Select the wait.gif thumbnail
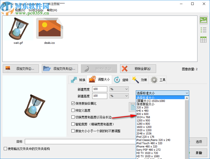This screenshot has width=210, height=159. (18, 28)
